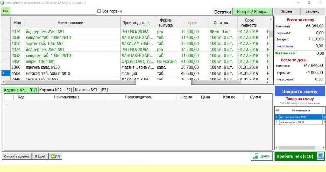Viewport: 326px width, 172px height.
Task: Click the row selector arrow for code 4504
Action: tap(6, 73)
